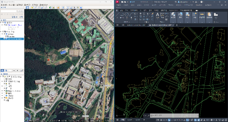The image size is (228, 122).
Task: Collapse the Layers panel header triangle
Action: pyautogui.click(x=1, y=74)
